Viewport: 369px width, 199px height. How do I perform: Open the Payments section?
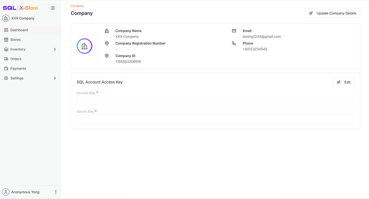(18, 68)
